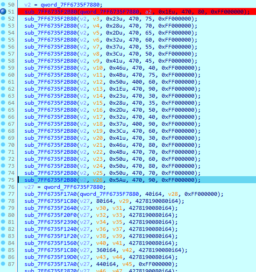Toggle breakpoint dot on line 50
This screenshot has height=272, width=256.
click(x=3, y=4)
